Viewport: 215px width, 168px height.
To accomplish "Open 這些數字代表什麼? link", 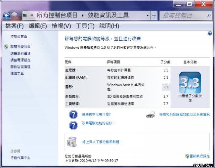I will click(96, 114).
